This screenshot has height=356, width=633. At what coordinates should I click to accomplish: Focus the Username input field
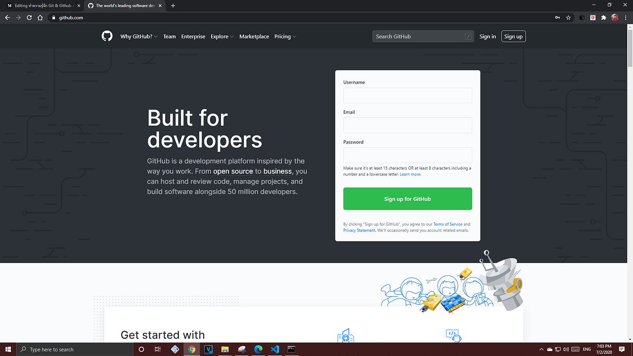coord(407,95)
